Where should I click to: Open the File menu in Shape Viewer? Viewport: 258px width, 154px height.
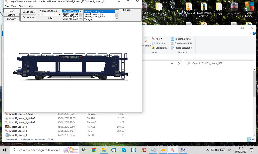click(7, 6)
